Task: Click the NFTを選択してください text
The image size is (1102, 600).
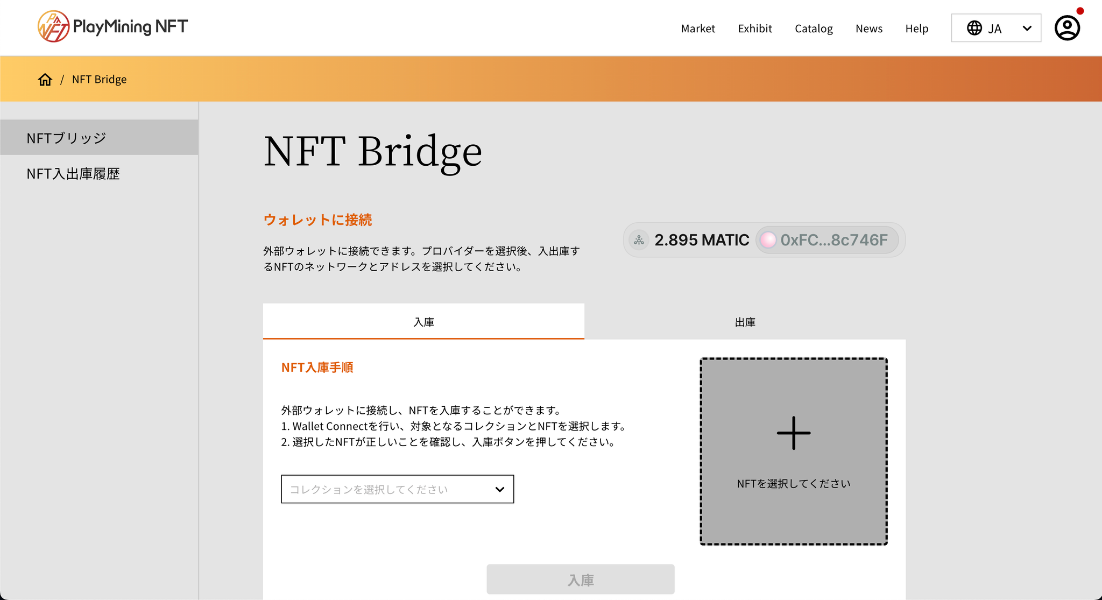Action: coord(794,484)
